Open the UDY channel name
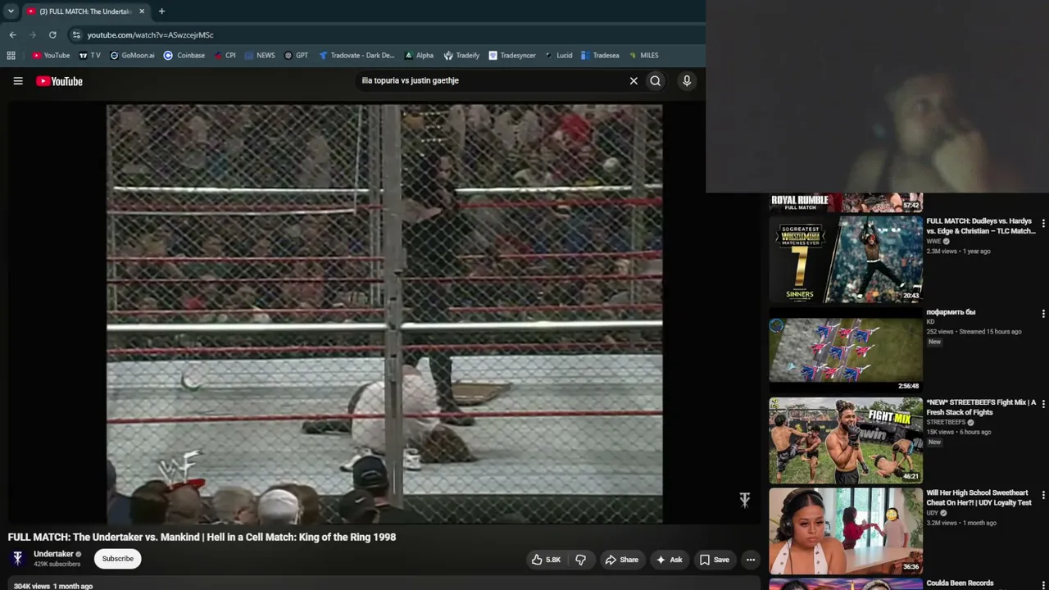 pyautogui.click(x=932, y=514)
